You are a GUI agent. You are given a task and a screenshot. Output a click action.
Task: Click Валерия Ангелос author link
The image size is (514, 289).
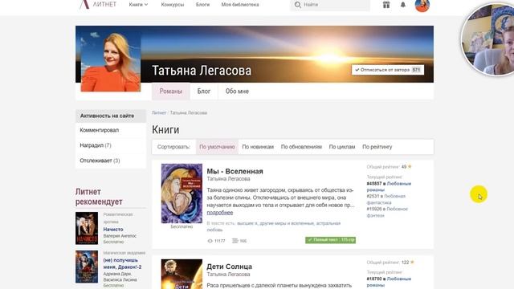(x=120, y=235)
